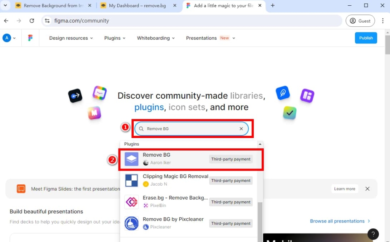Screen dimensions: 390x242
Task: Clear the search field with X icon
Action: [x=241, y=129]
